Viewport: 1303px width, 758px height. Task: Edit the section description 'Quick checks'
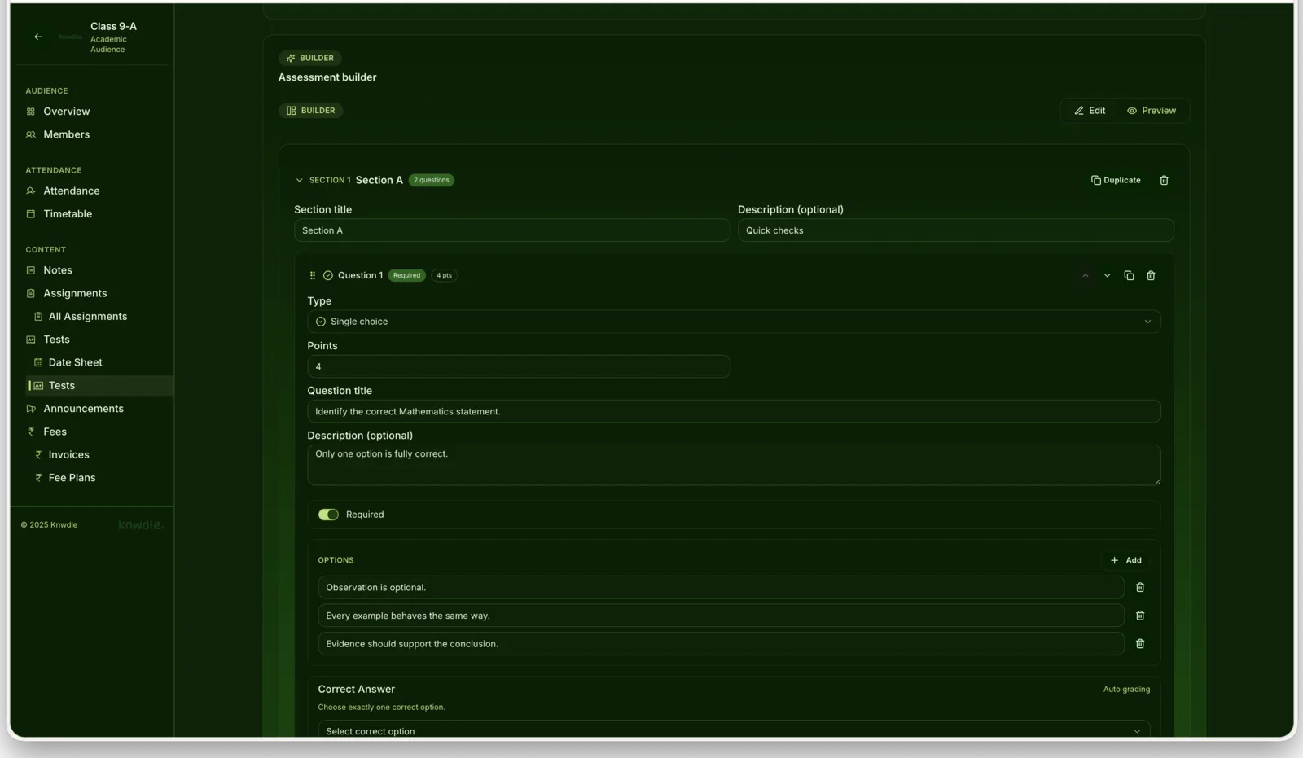955,230
